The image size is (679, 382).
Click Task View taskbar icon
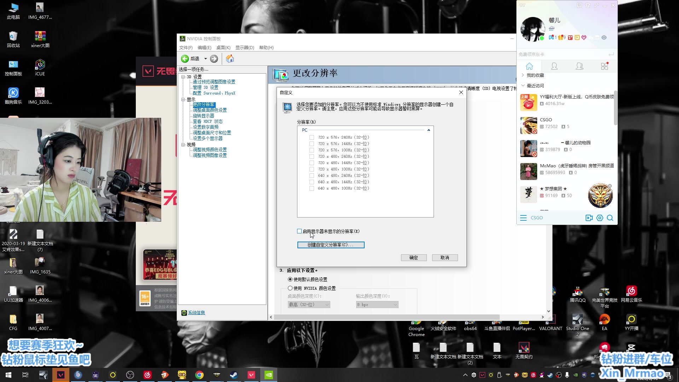click(25, 375)
